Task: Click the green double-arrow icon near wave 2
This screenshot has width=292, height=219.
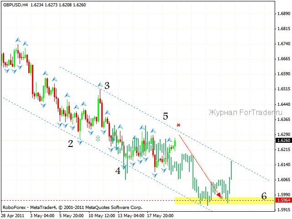Action: tap(98, 138)
